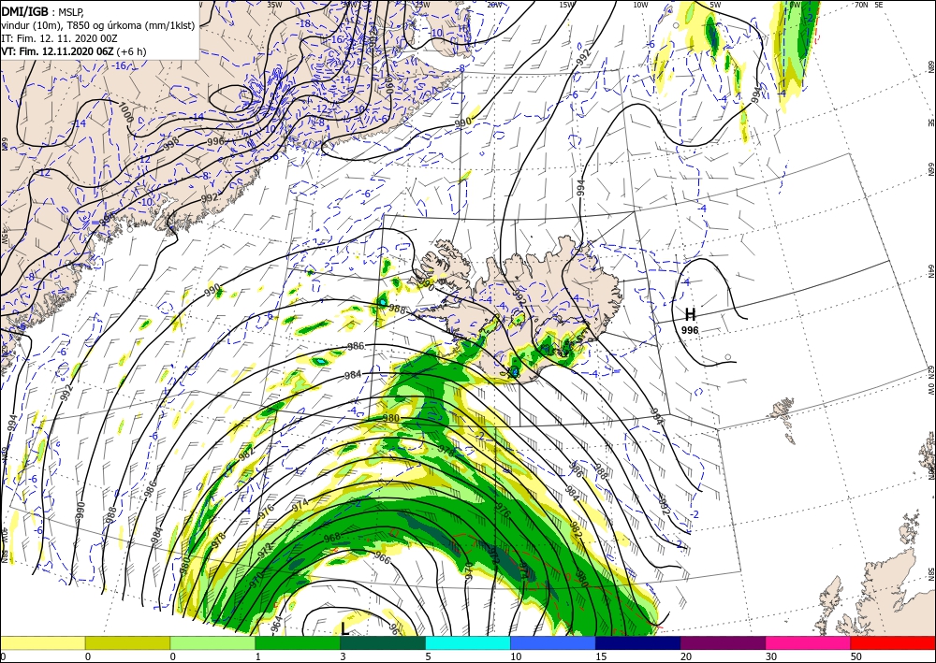Image resolution: width=936 pixels, height=663 pixels.
Task: Click the light green legend swatch
Action: [212, 642]
